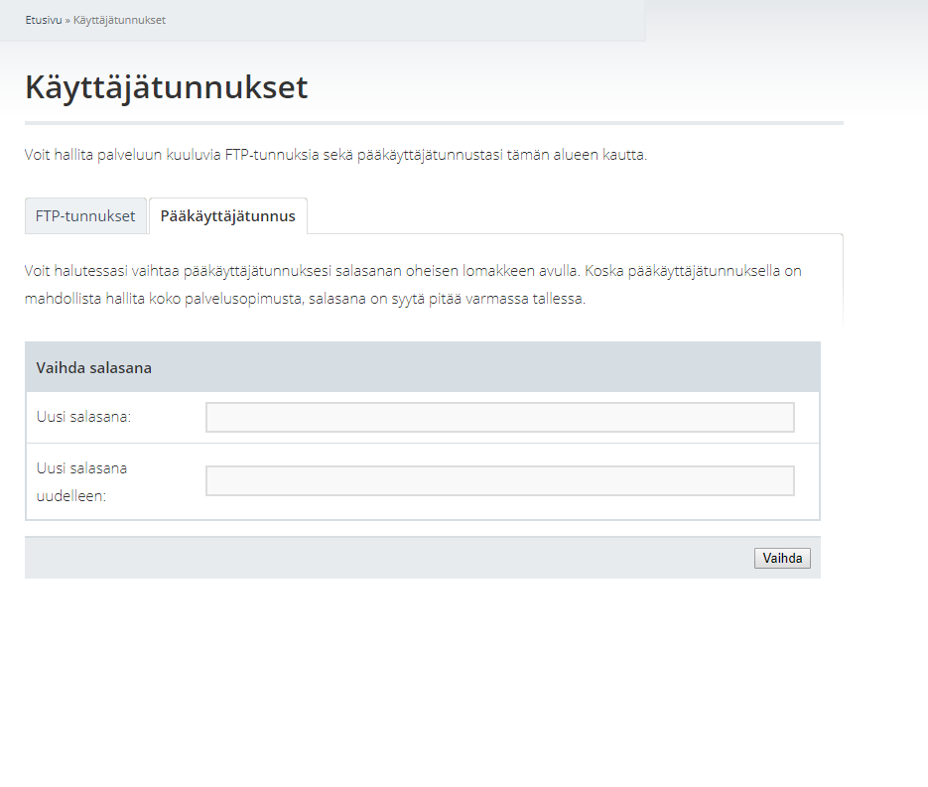Click the text 'varmassa tallessa' in description
Image resolution: width=928 pixels, height=787 pixels.
(x=525, y=299)
